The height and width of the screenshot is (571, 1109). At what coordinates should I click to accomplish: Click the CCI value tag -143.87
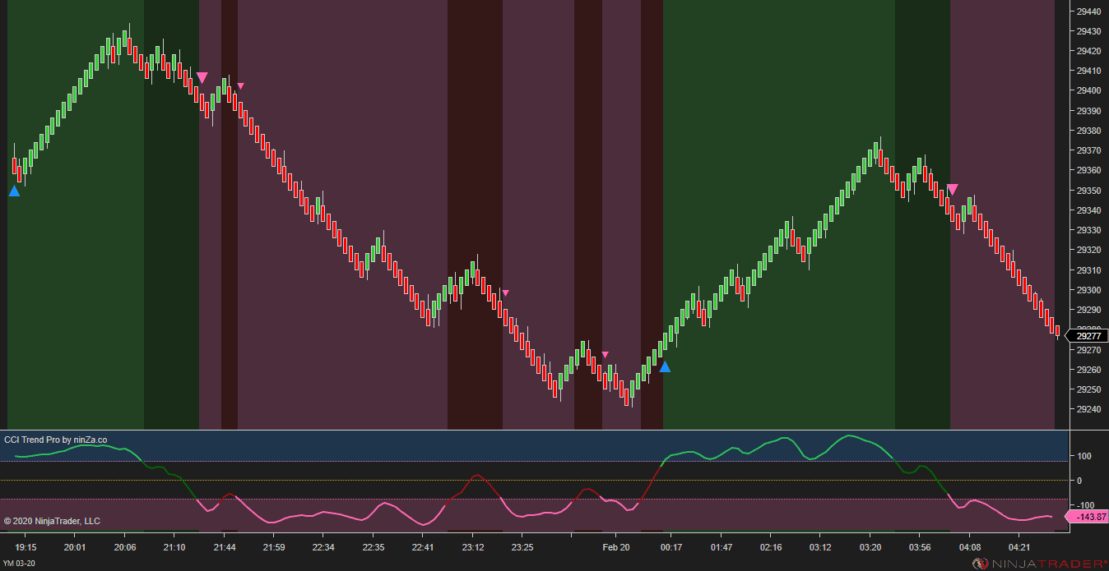coord(1086,517)
